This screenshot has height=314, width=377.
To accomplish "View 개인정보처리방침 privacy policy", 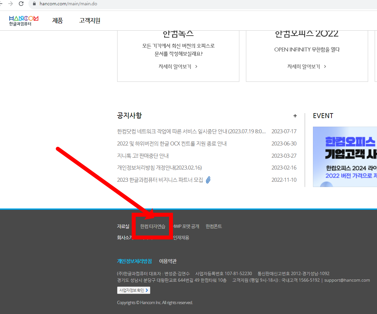I will click(134, 261).
